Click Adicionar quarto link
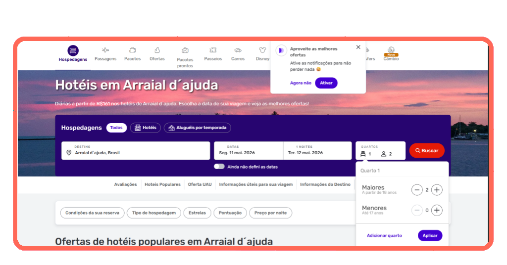 [384, 236]
